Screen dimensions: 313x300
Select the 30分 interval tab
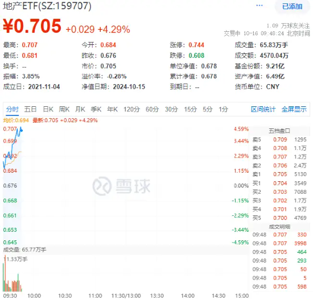(x=171, y=109)
